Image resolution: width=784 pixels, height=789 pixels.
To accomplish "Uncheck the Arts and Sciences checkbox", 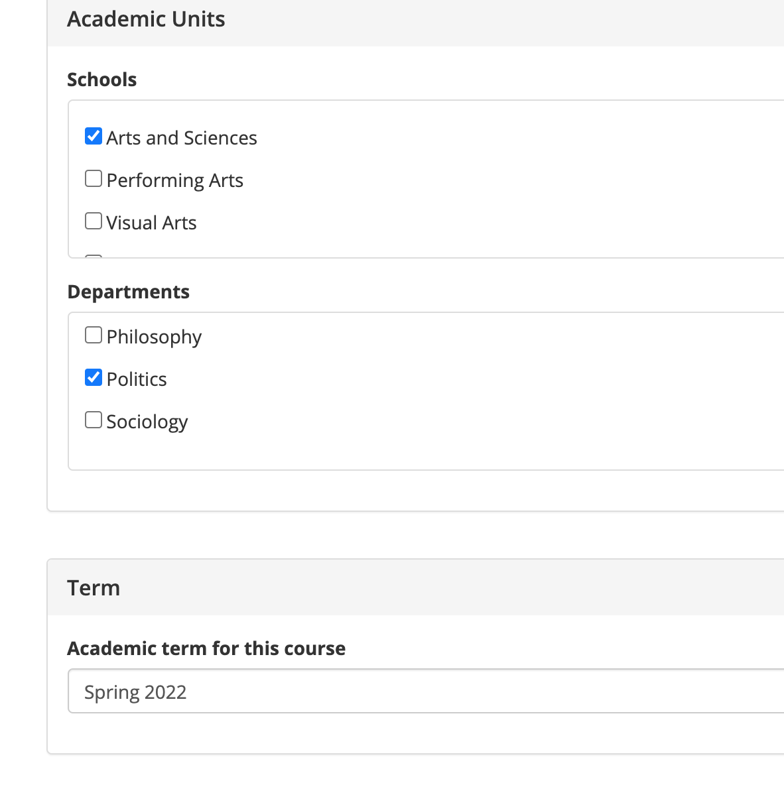I will pos(94,137).
